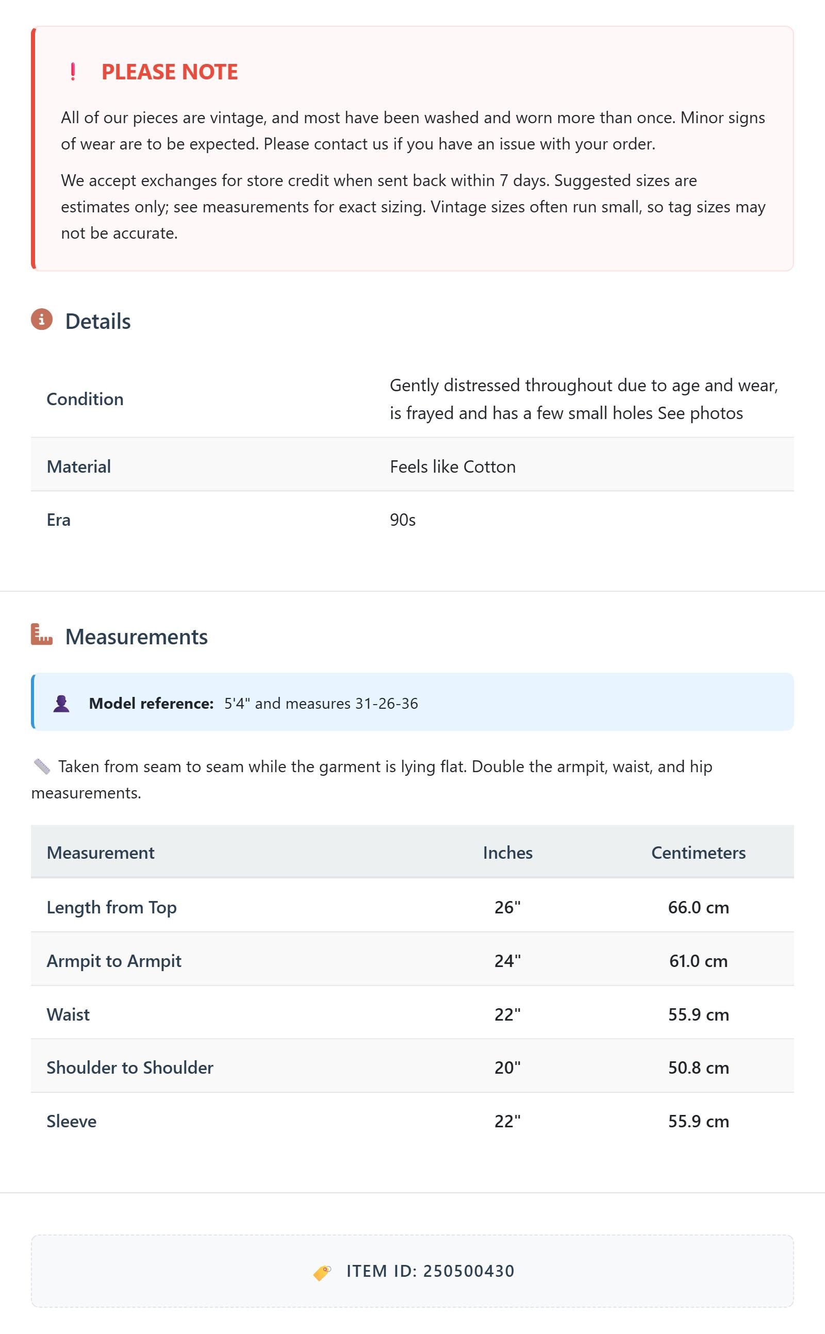825x1334 pixels.
Task: Click the red exclamation mark icon
Action: tap(73, 72)
